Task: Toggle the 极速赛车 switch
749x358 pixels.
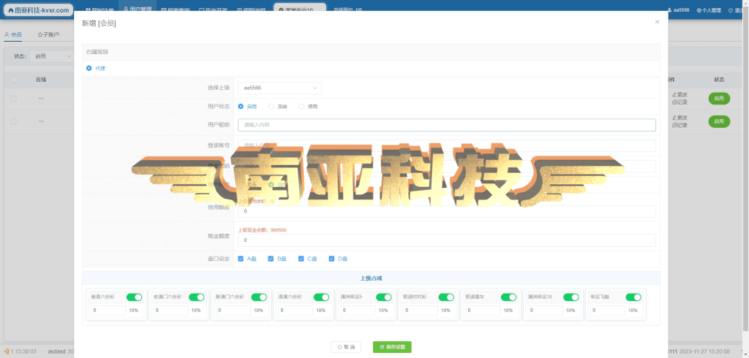Action: pyautogui.click(x=509, y=297)
